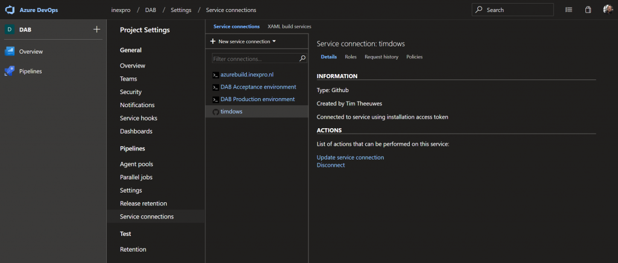Screen dimensions: 618x263
Task: Click the inexpro breadcrumb
Action: point(121,10)
